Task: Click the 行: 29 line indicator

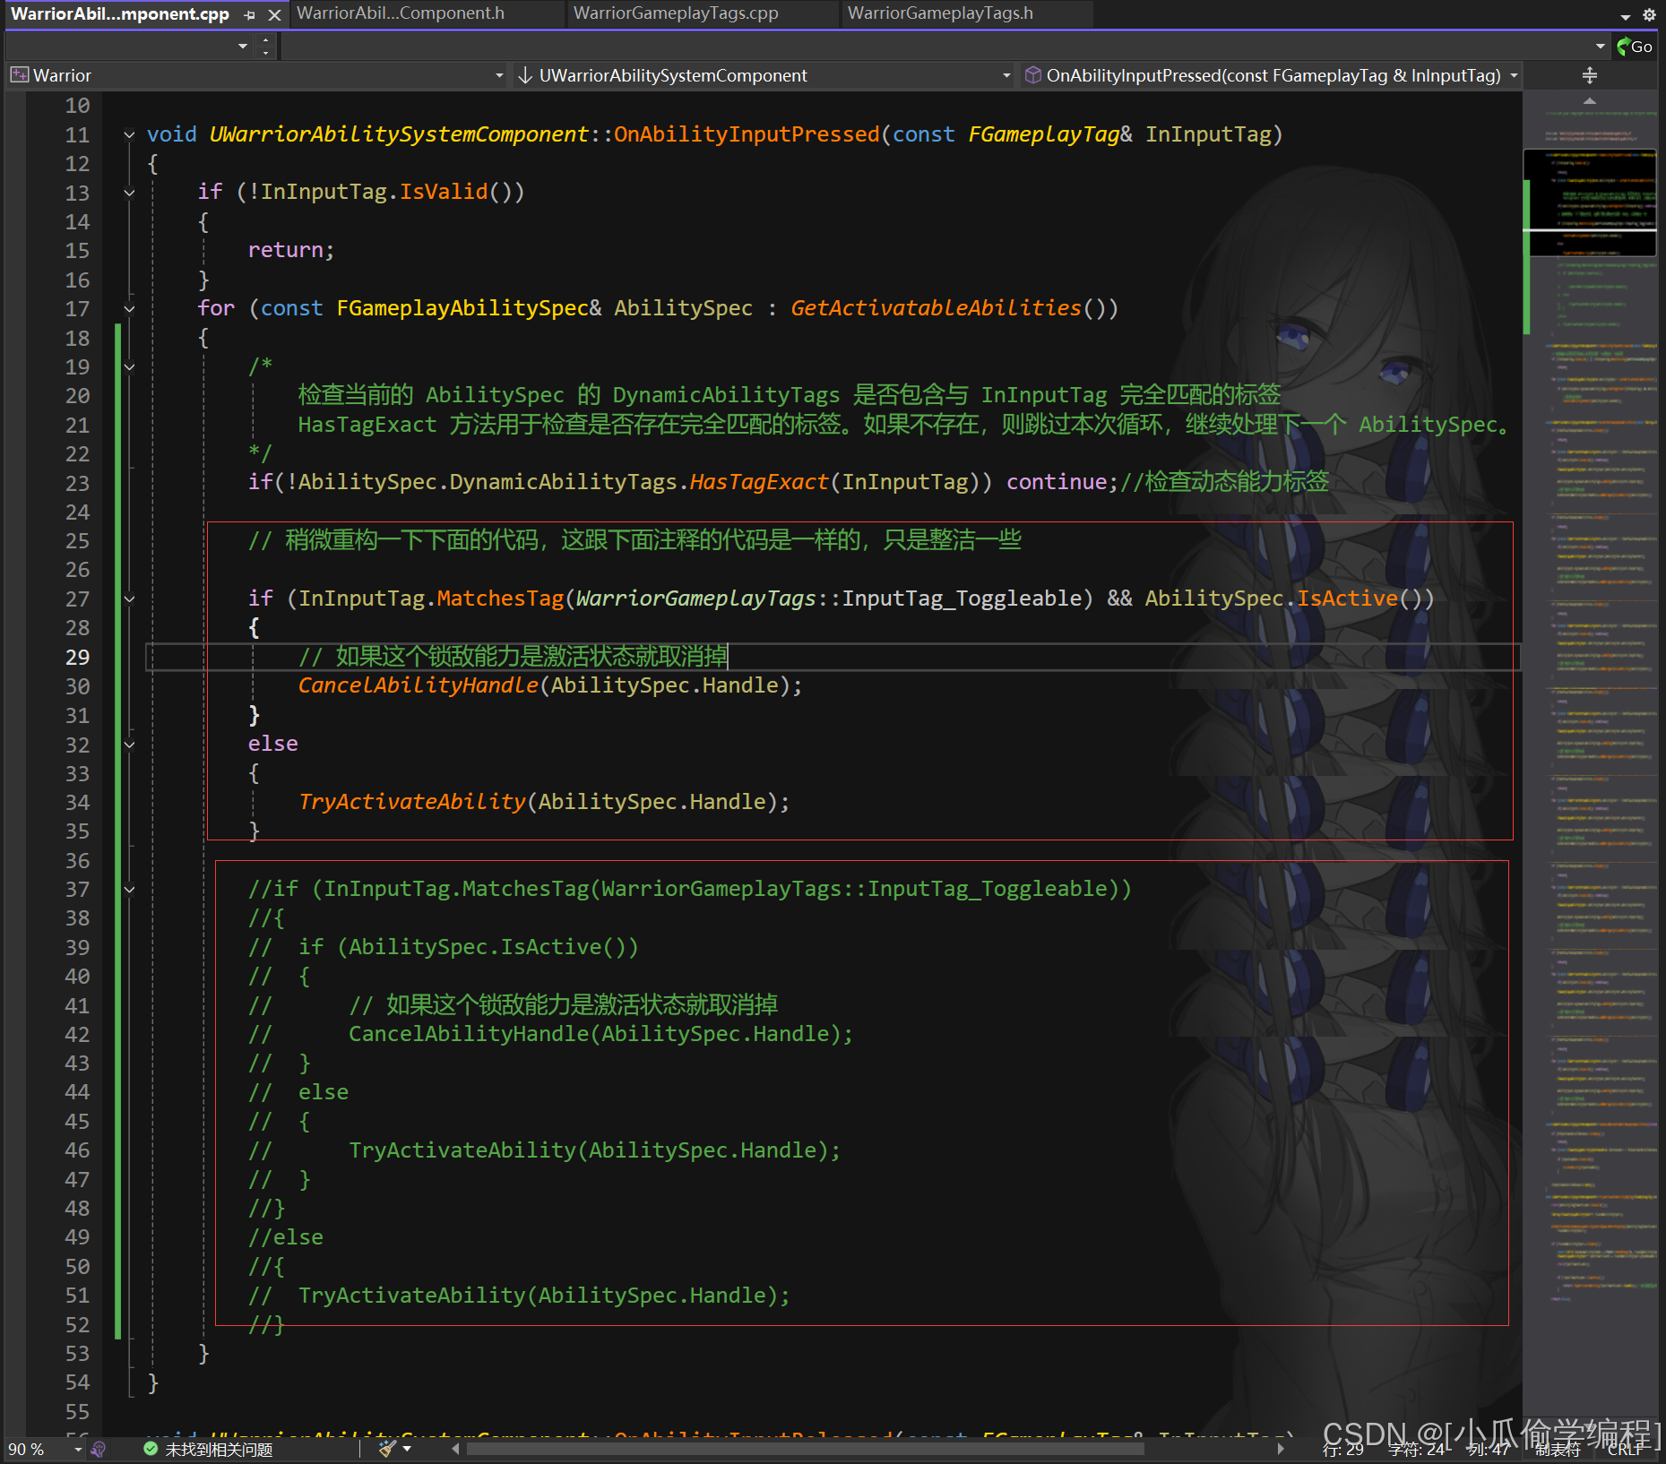Action: pyautogui.click(x=1342, y=1449)
